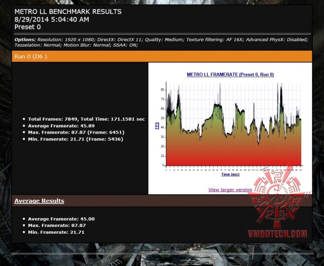The height and width of the screenshot is (266, 324).
Task: Select Min. Framerate: 21.71 under Average Results
Action: [56, 232]
